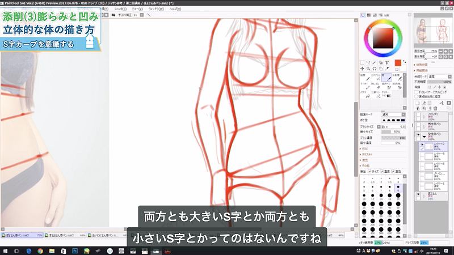Toggle pressure density (濃度) checkbox
454x255 pixels.
(x=382, y=172)
